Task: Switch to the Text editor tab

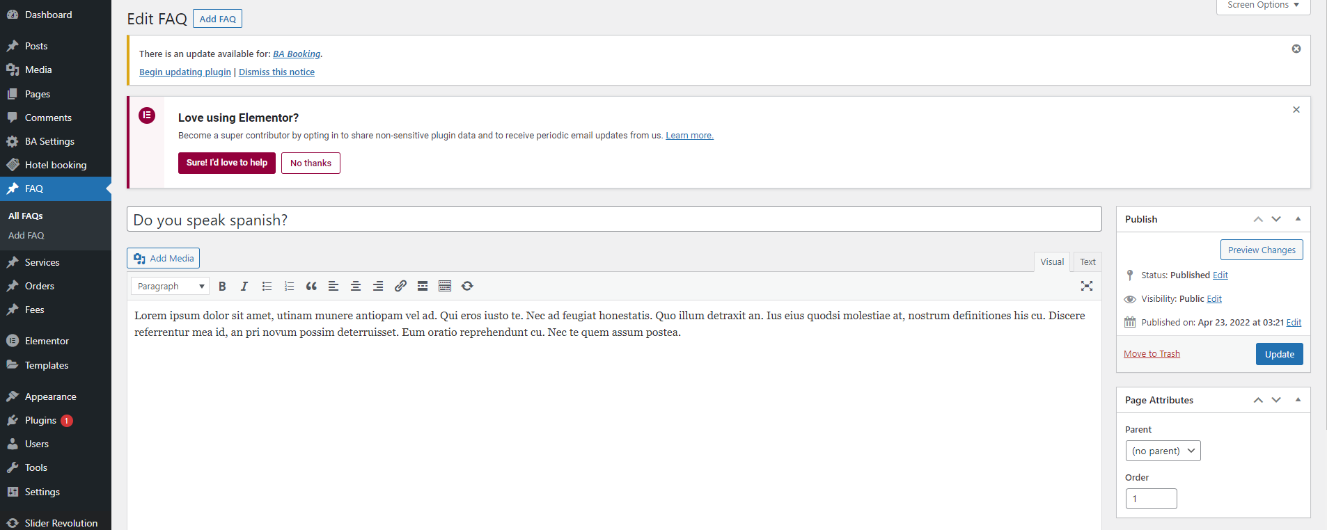Action: (x=1087, y=262)
